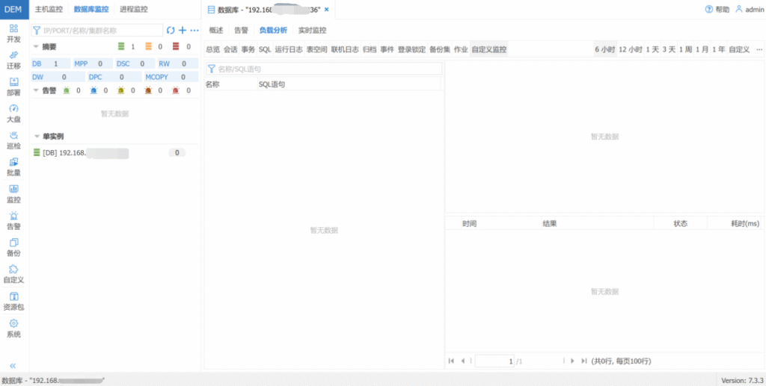This screenshot has height=386, width=766.
Task: Switch the time range to 1 天
Action: (652, 49)
